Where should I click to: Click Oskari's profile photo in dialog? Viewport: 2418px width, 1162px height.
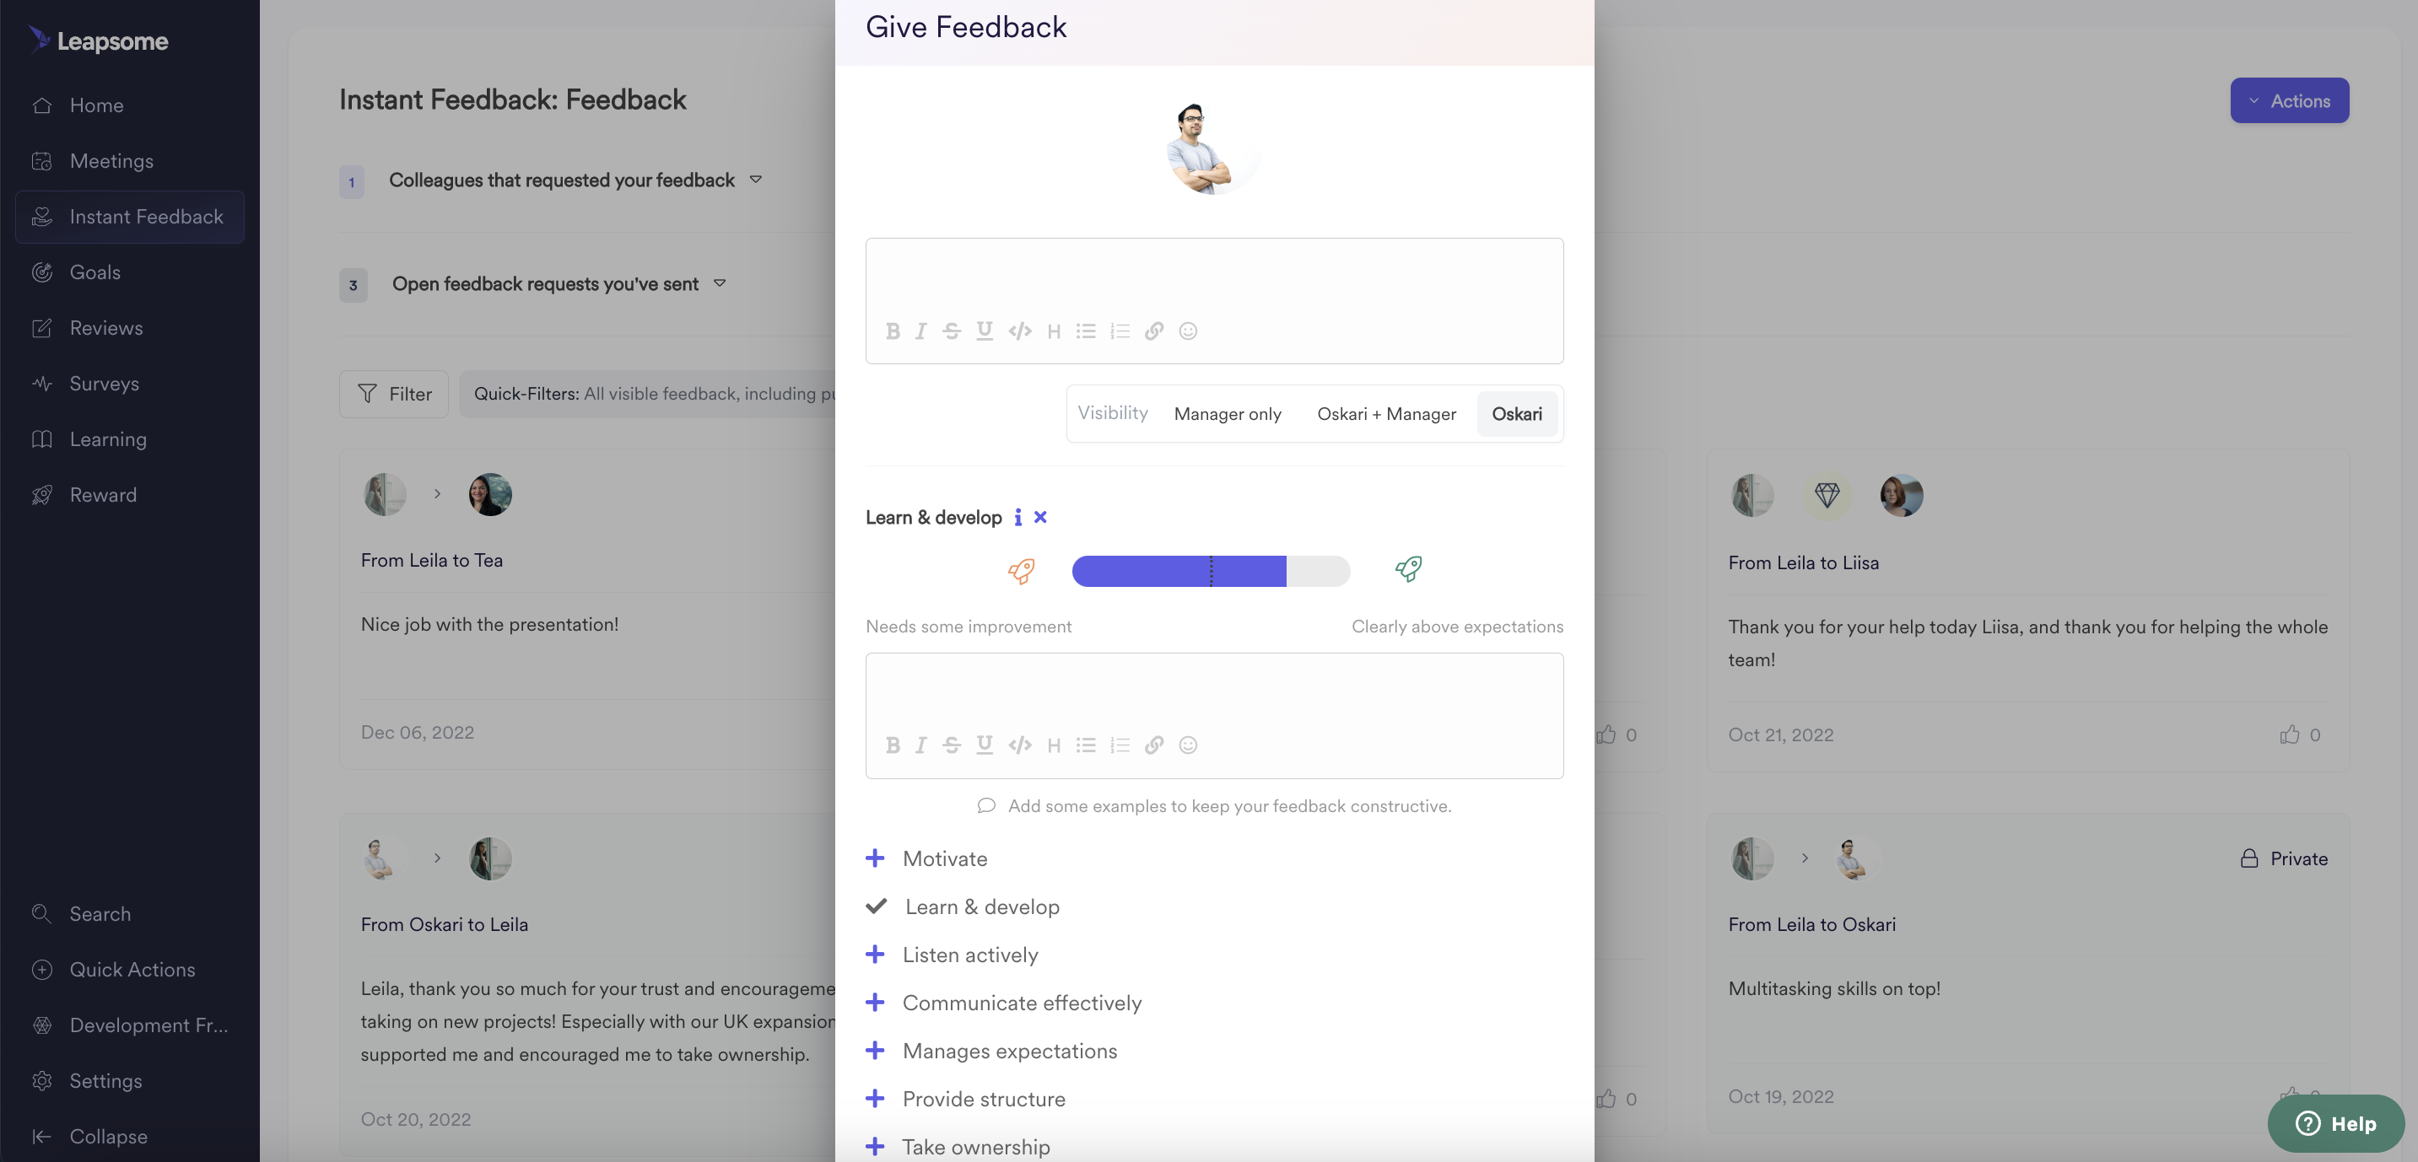pyautogui.click(x=1214, y=148)
